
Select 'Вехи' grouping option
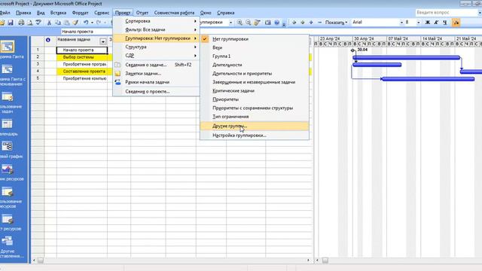(x=255, y=47)
